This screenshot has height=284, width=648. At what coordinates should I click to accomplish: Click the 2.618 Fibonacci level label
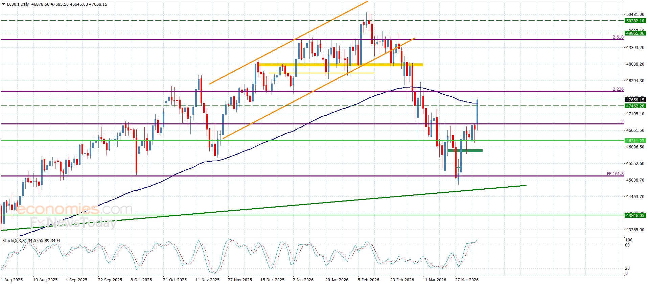618,37
